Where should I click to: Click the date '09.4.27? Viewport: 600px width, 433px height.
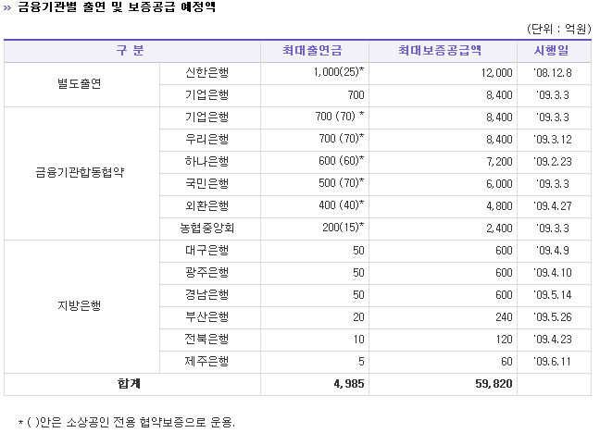pos(553,205)
